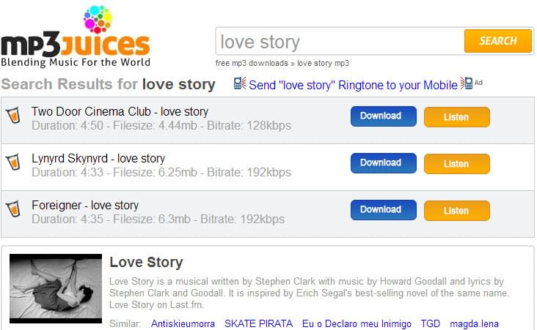Screen dimensions: 537x330
Task: Click the juice cup icon beside Lynyrd Skynyrd
Action: pos(13,163)
